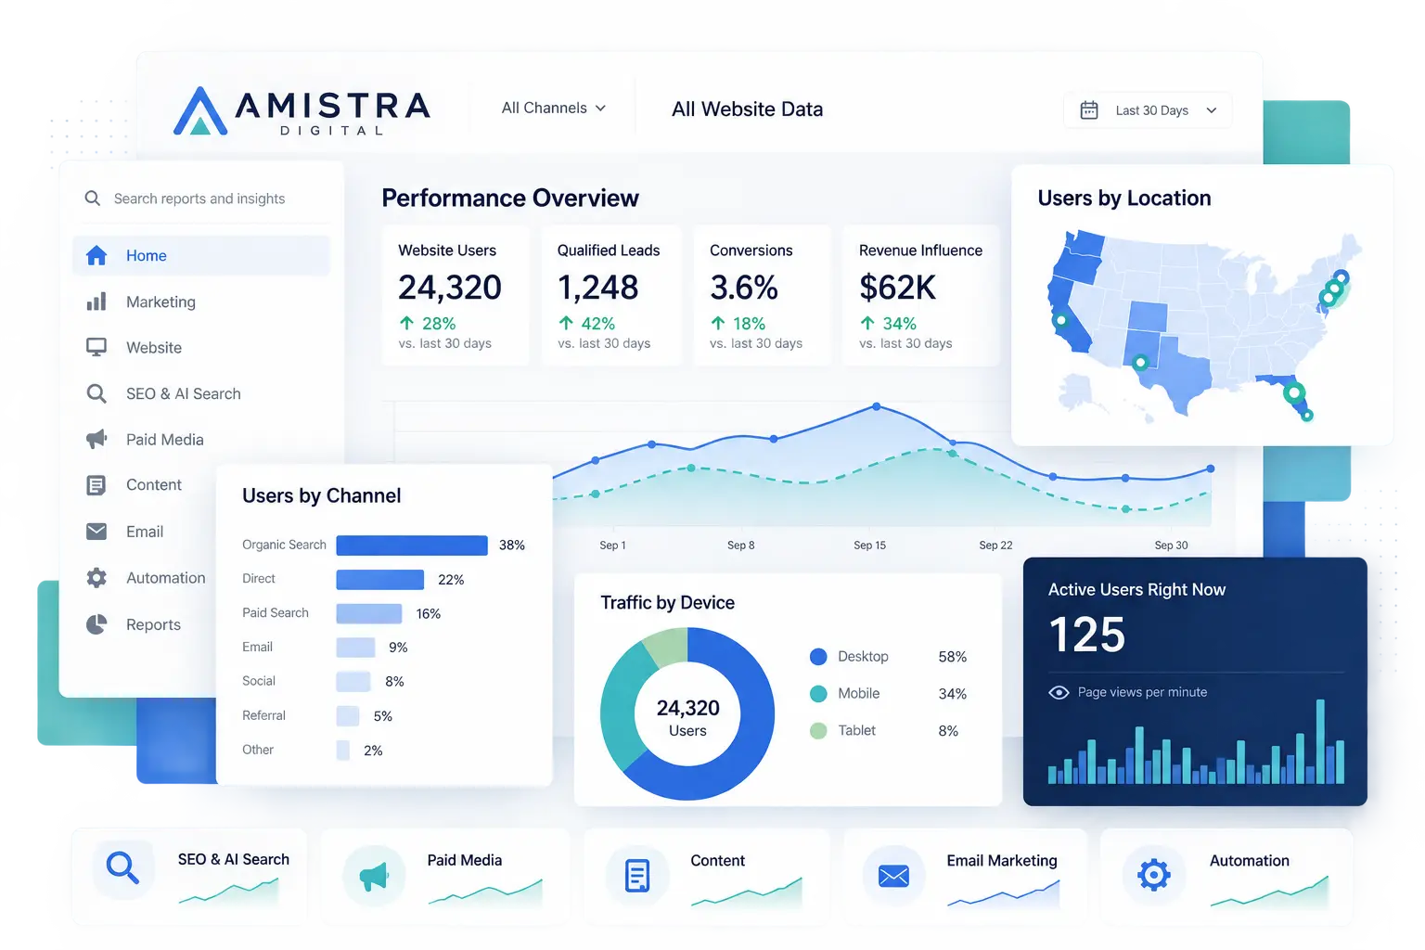Click the Paid Media card megaphone icon
1425x950 pixels.
click(373, 876)
